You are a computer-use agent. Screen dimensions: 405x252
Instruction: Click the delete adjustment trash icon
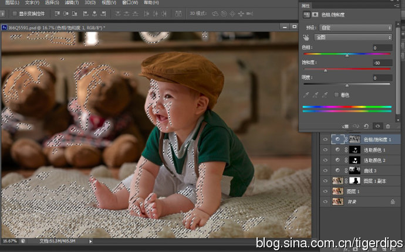click(388, 126)
